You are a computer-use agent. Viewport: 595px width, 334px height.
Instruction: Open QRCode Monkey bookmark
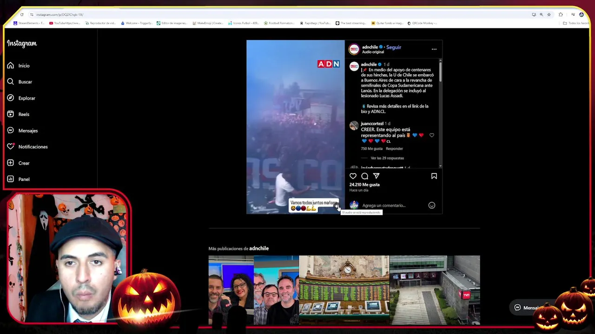pos(423,23)
